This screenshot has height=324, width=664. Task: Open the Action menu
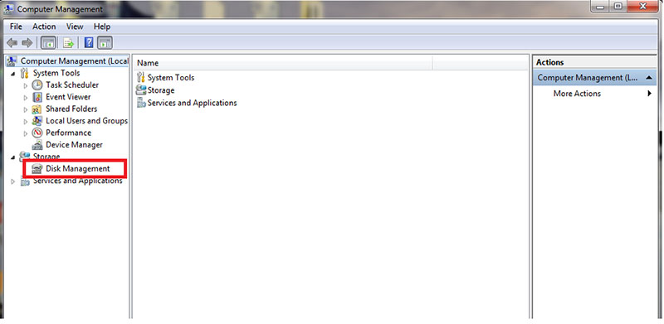pos(44,27)
